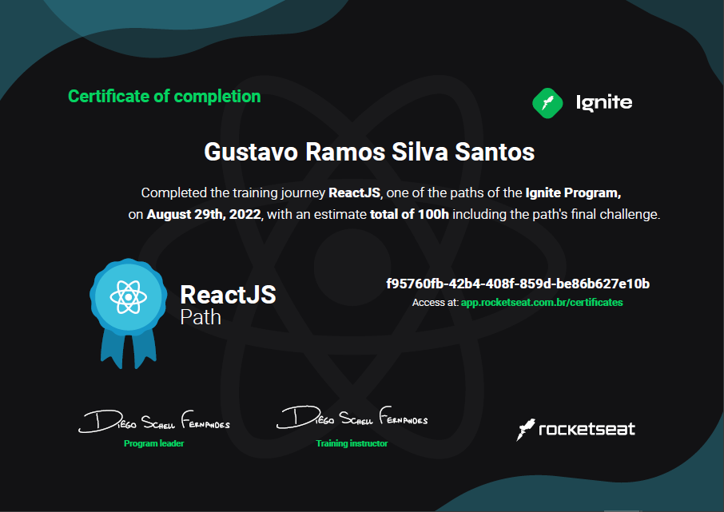724x512 pixels.
Task: Click the green Ignite rocket logo icon
Action: [547, 103]
